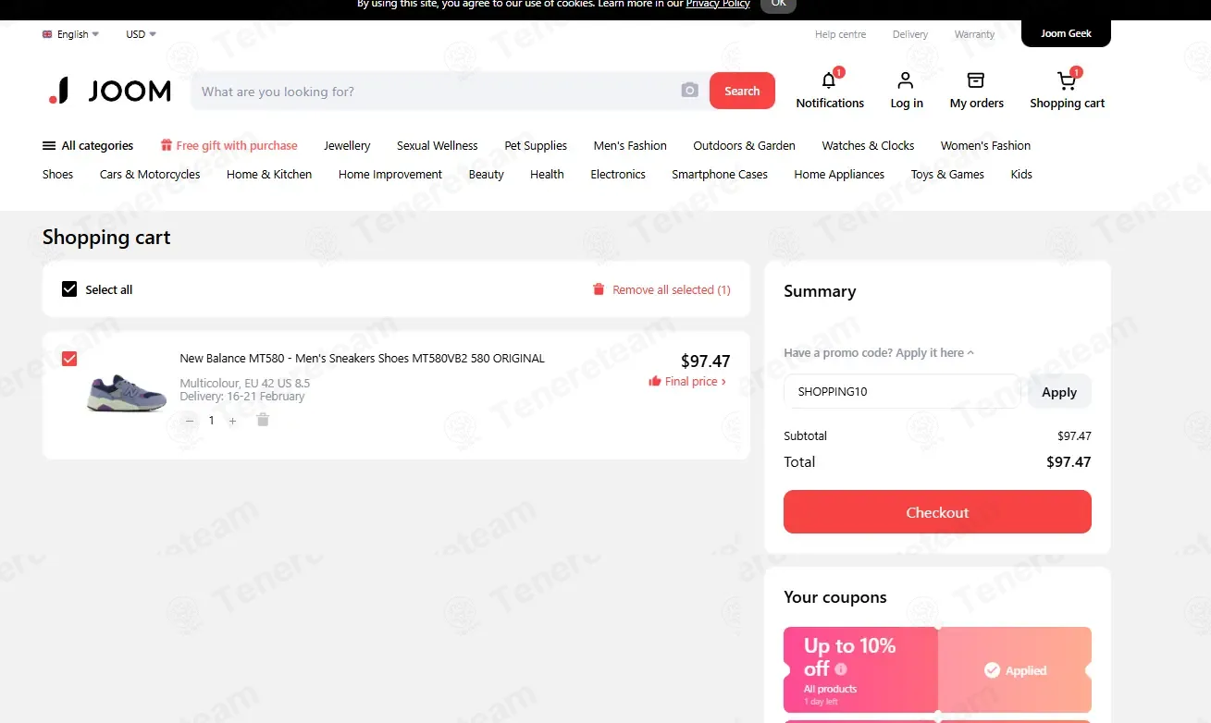This screenshot has height=723, width=1211.
Task: Go to Home Improvement category
Action: pyautogui.click(x=390, y=174)
